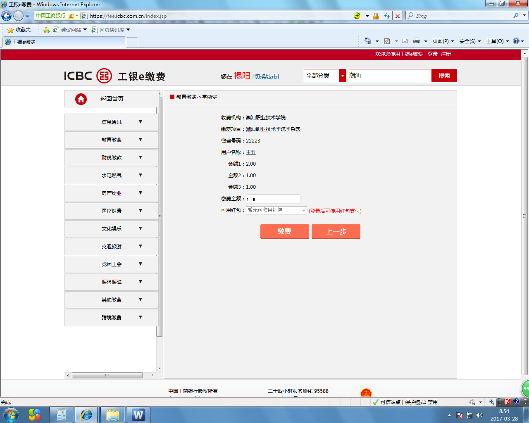Click the sidebar horizontal scrollbar thumb
Viewport: 529px width, 423px height.
[x=107, y=375]
